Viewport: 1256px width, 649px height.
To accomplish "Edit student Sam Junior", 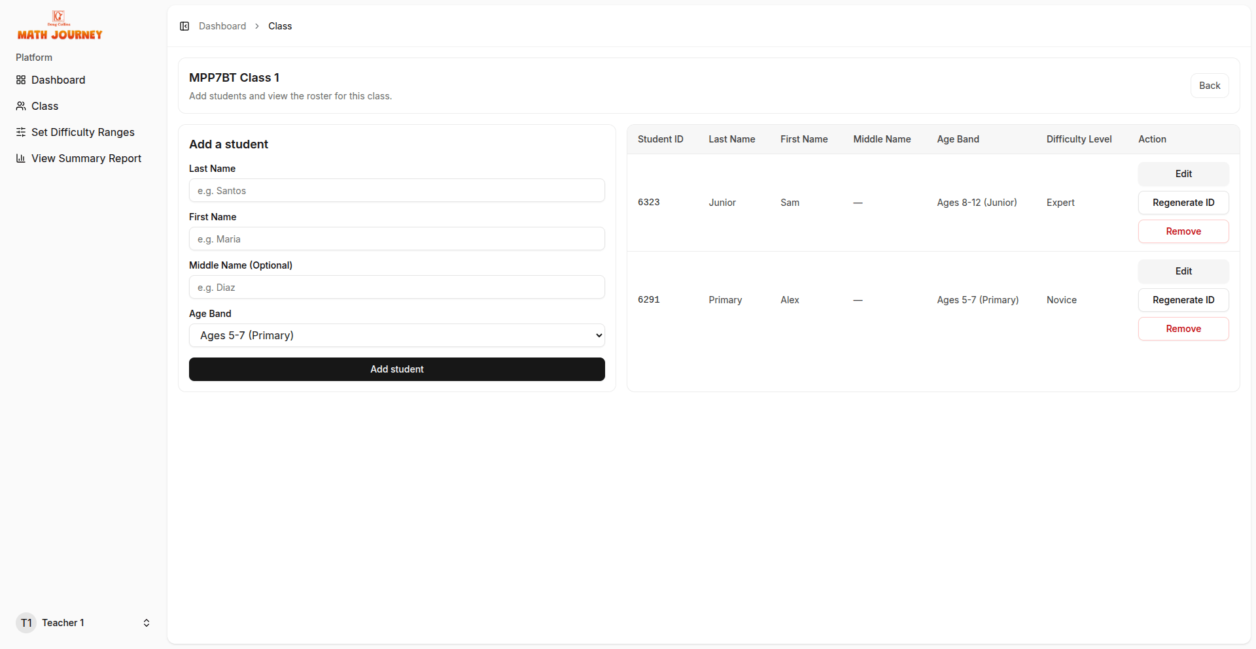I will point(1183,174).
